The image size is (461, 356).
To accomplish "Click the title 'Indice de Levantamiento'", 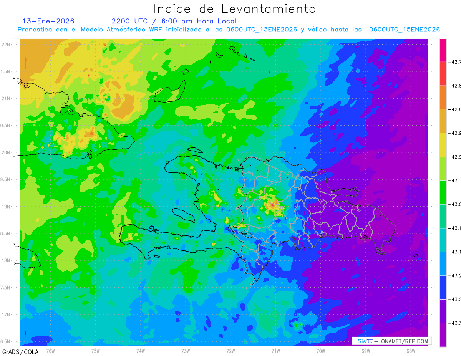I will pos(235,9).
